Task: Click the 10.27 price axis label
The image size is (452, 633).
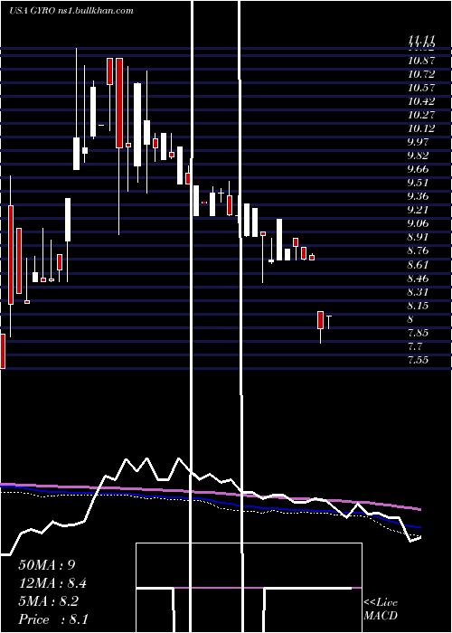Action: point(421,115)
